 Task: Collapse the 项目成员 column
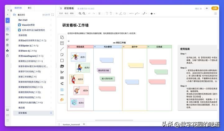tap(68, 47)
